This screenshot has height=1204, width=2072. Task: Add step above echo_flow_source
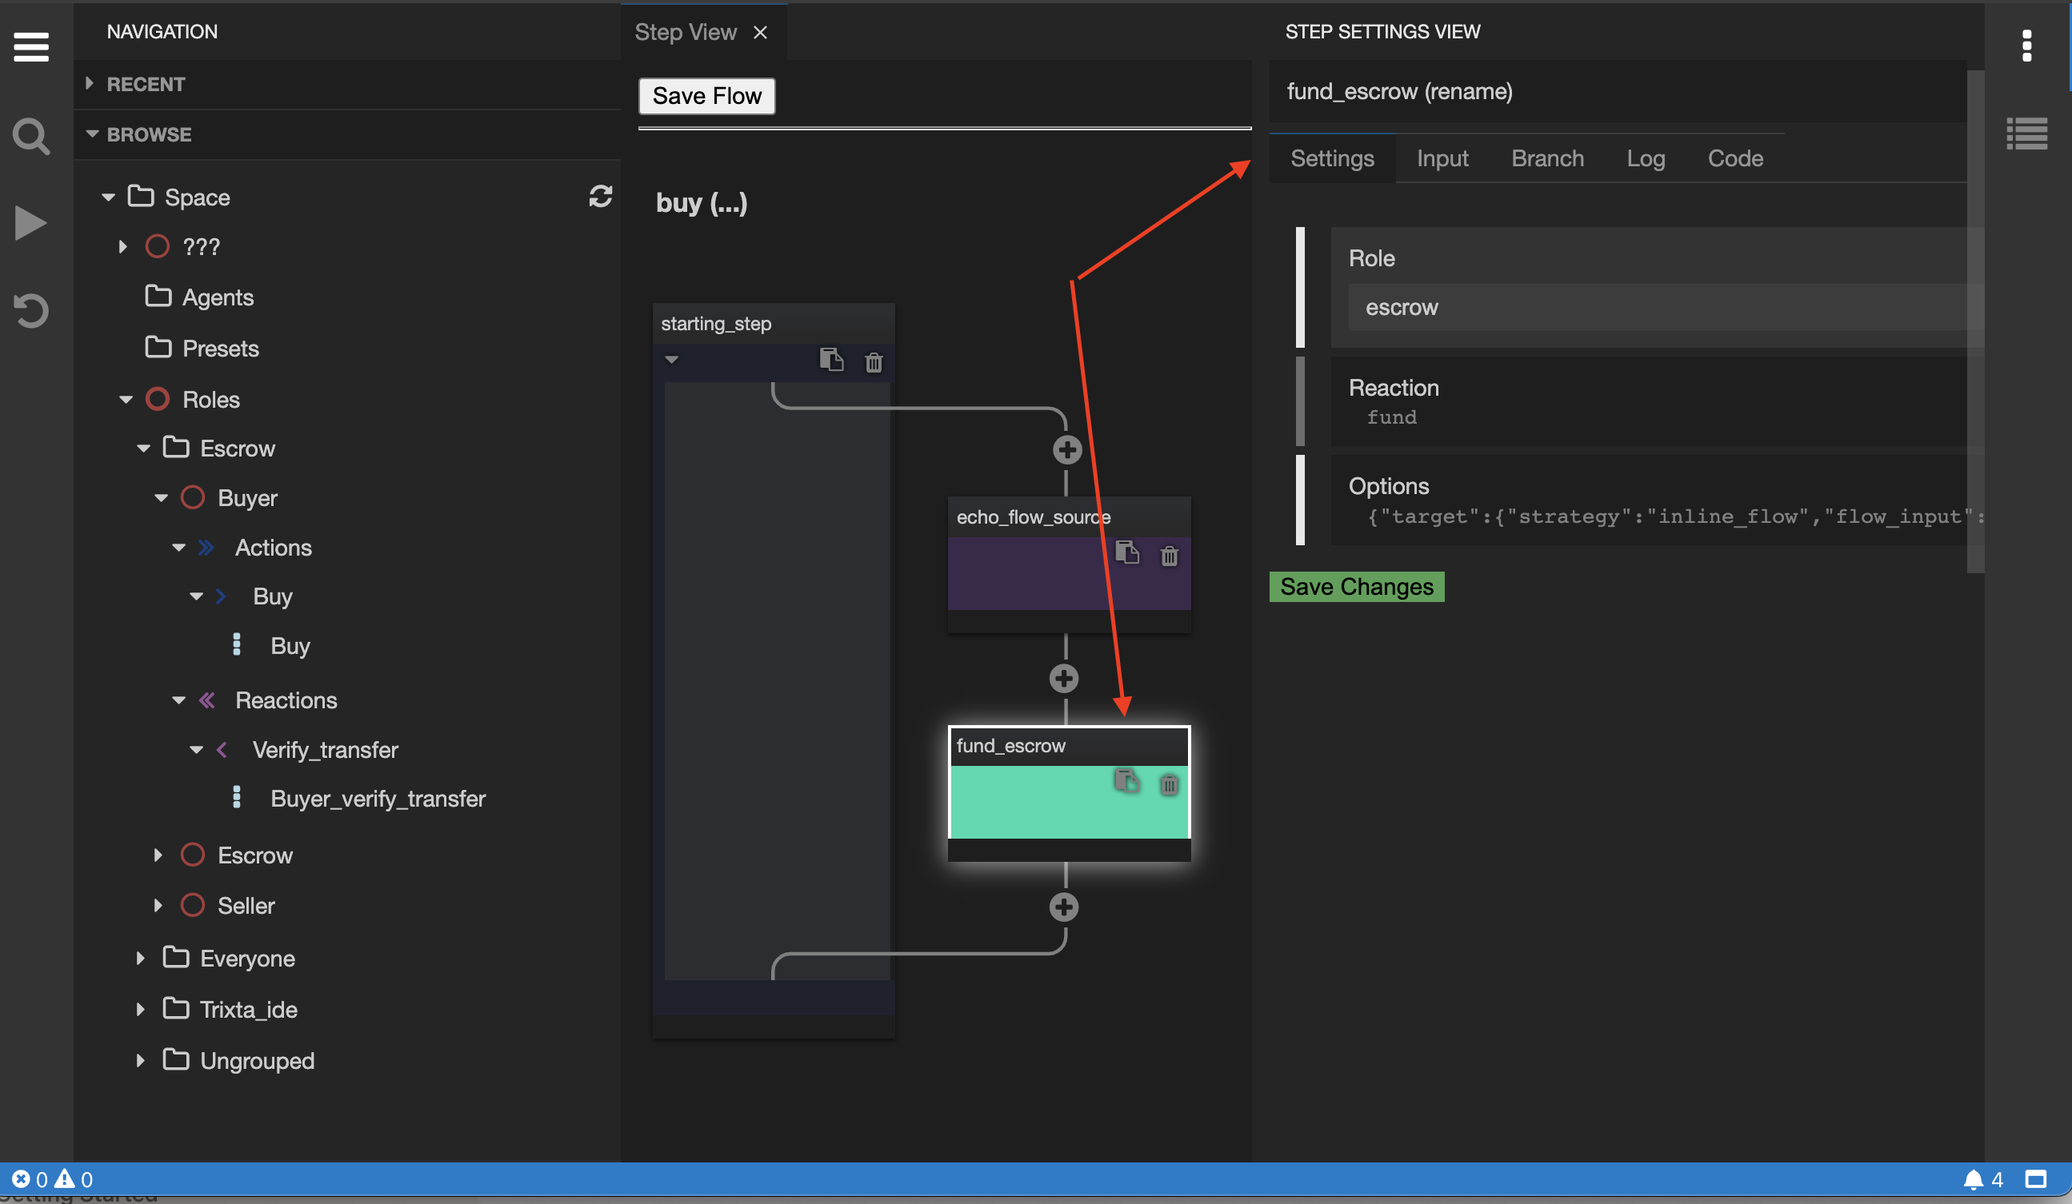1066,449
